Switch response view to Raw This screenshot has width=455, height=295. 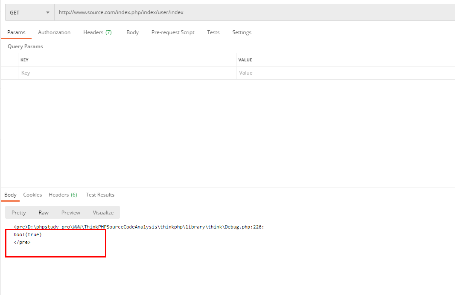click(x=44, y=213)
